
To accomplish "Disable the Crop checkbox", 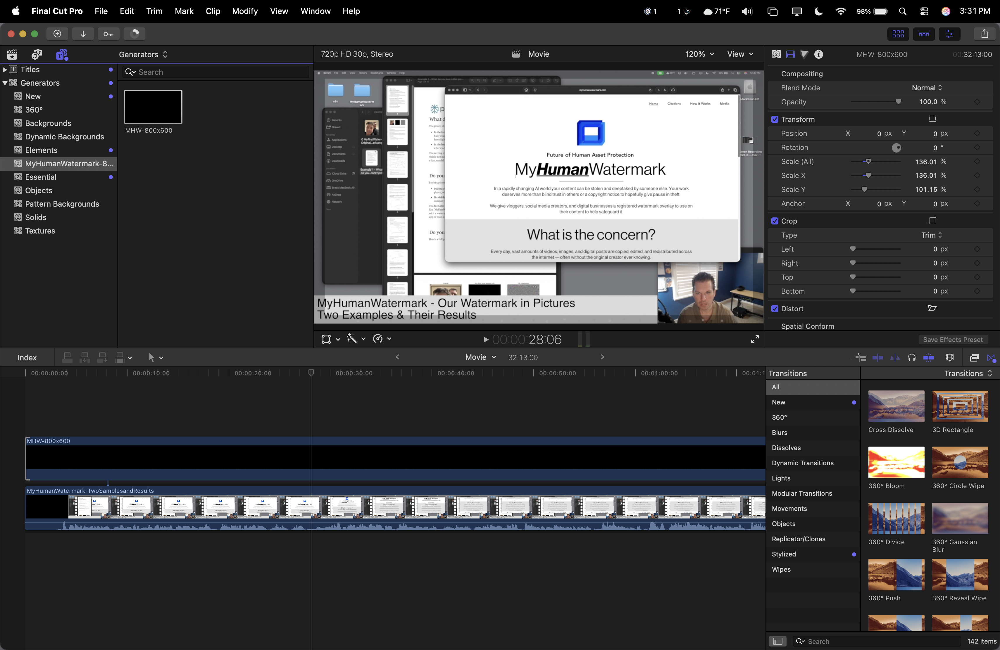I will [775, 221].
